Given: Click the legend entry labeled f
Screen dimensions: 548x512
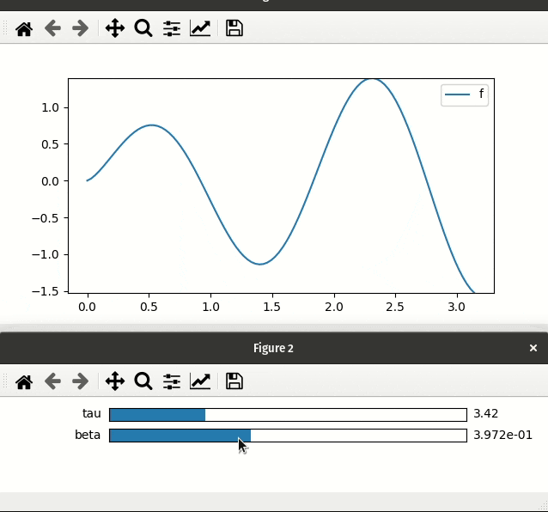Looking at the screenshot, I should coord(465,94).
